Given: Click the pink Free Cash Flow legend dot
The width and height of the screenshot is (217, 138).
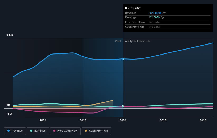Looking at the screenshot, I should coord(54,131).
